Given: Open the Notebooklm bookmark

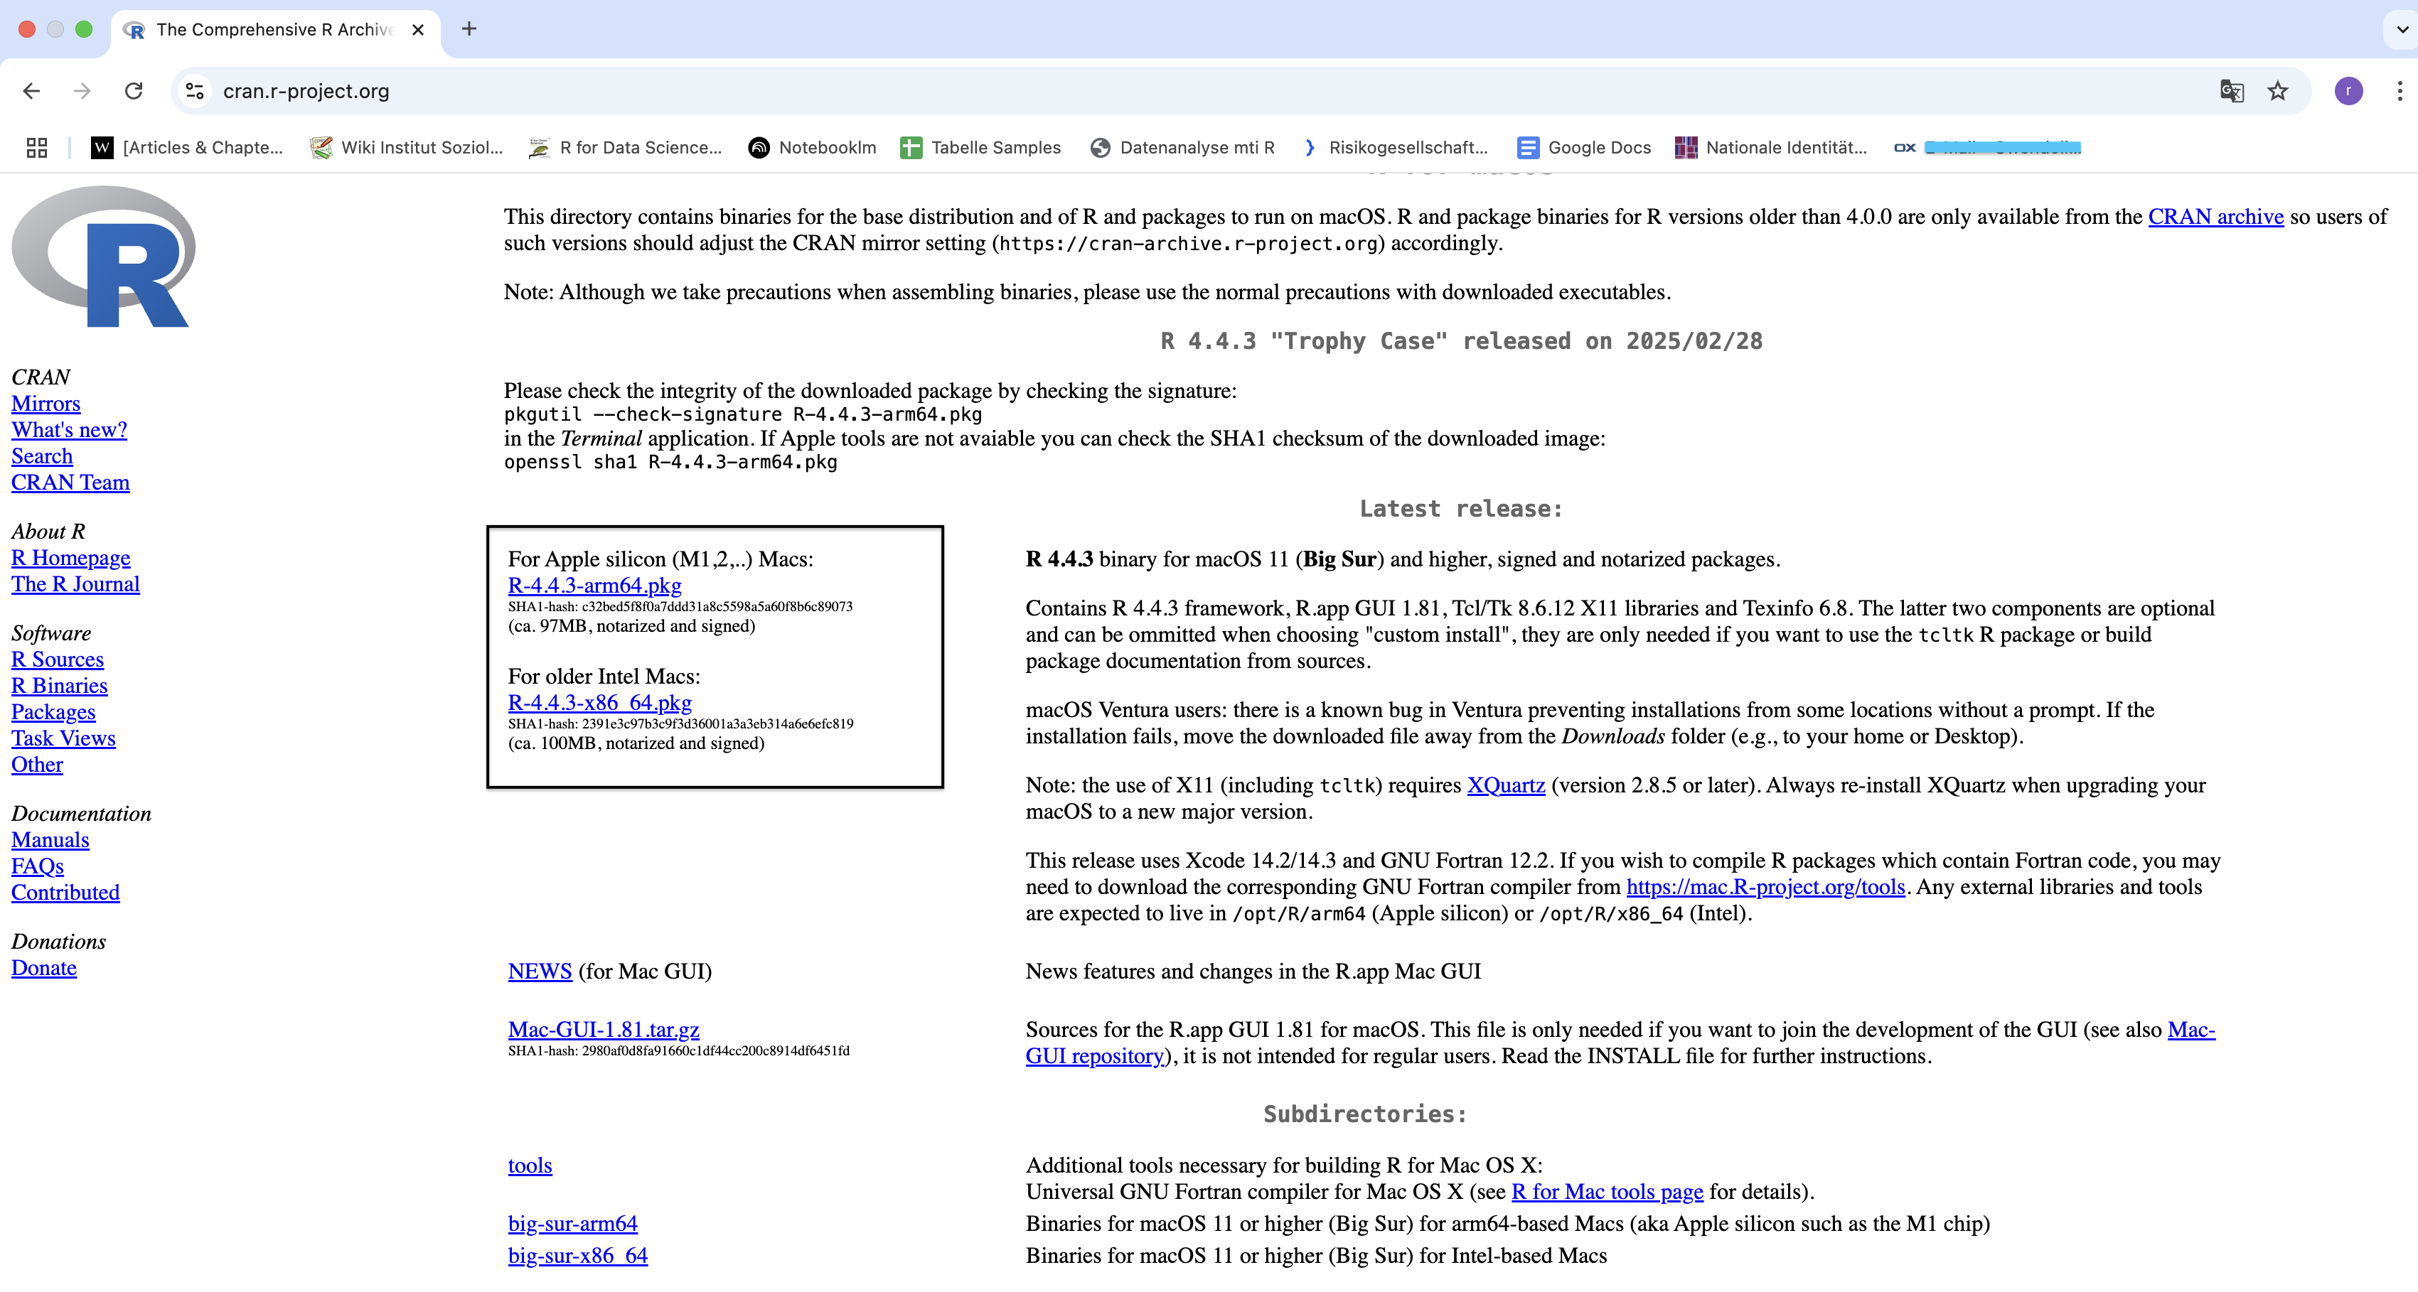Looking at the screenshot, I should point(812,147).
